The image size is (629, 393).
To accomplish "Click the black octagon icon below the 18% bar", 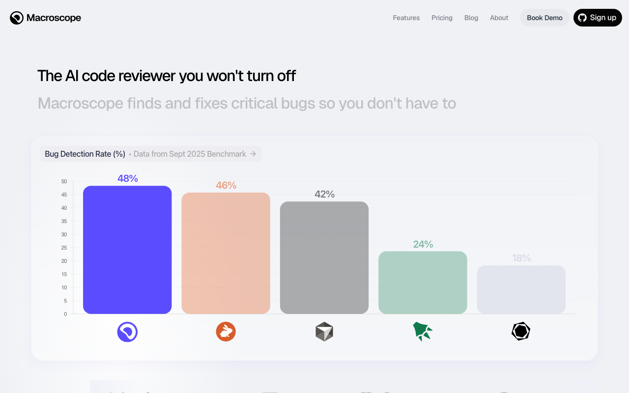I will click(521, 331).
